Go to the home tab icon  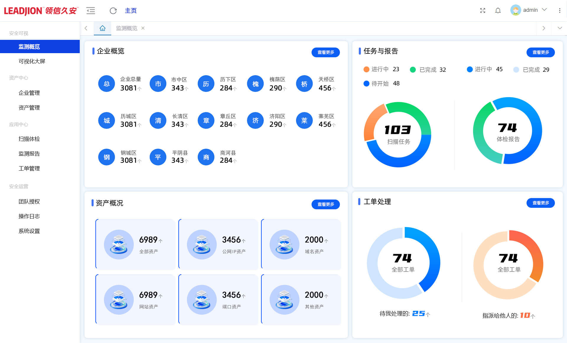coord(102,28)
